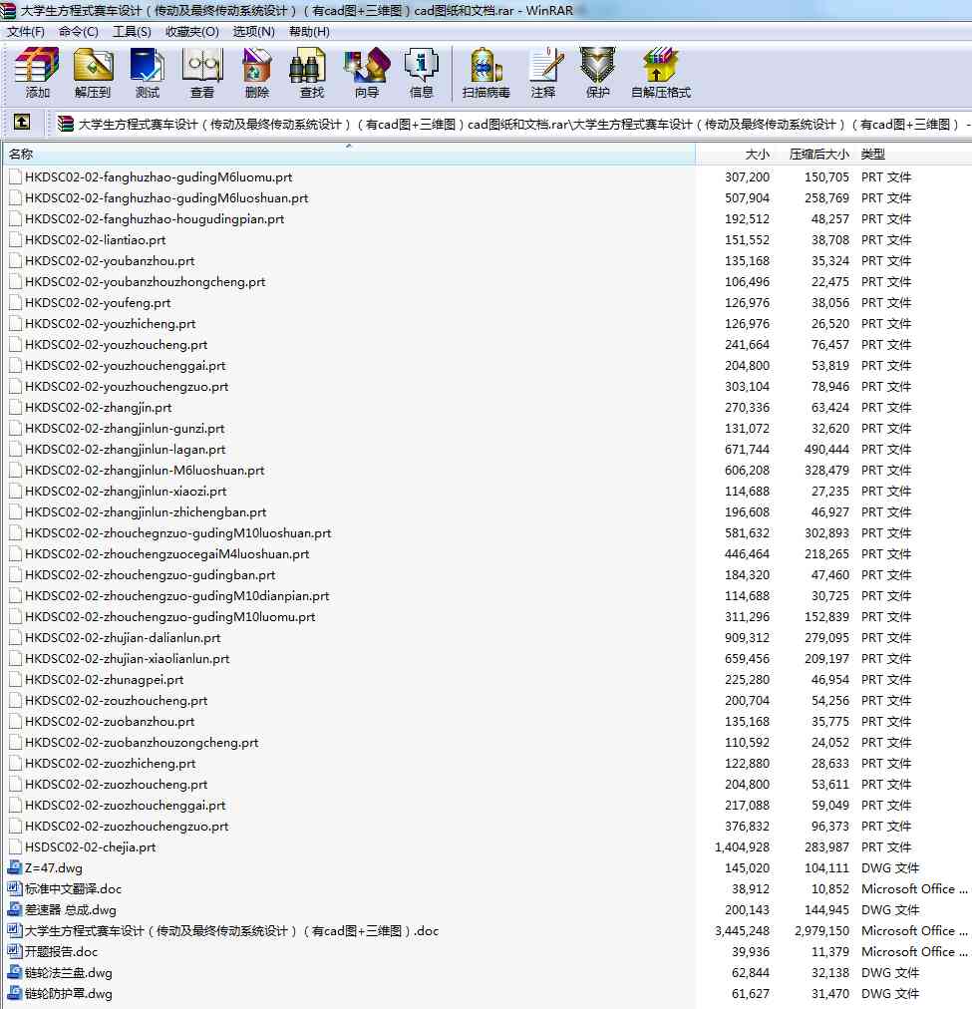Screen dimensions: 972x1009
Task: Go up one folder level button
Action: coord(22,122)
